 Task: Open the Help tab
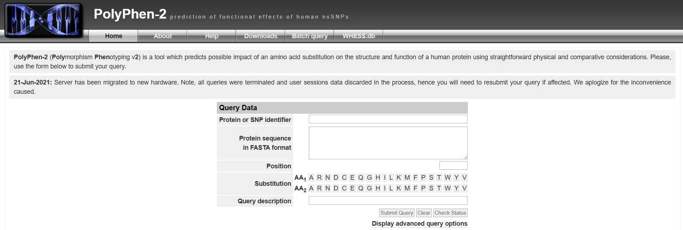point(211,36)
